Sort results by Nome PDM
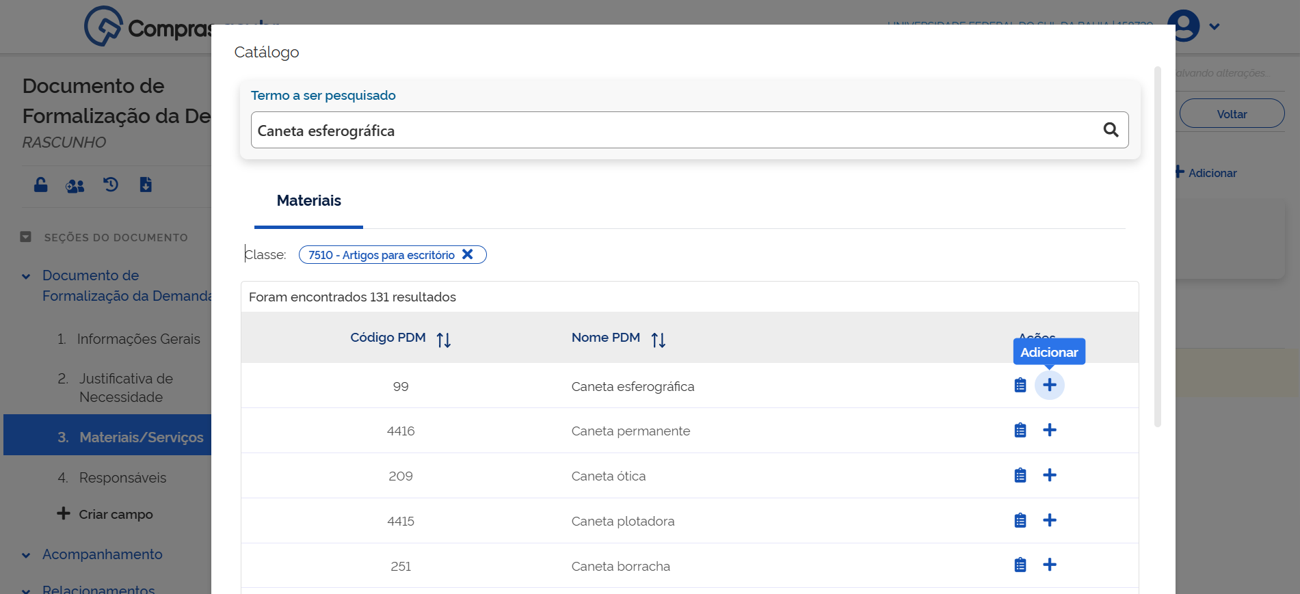The height and width of the screenshot is (594, 1300). point(658,340)
